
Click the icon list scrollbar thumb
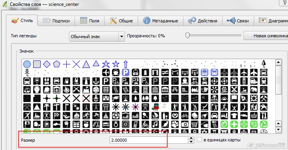(x=279, y=80)
